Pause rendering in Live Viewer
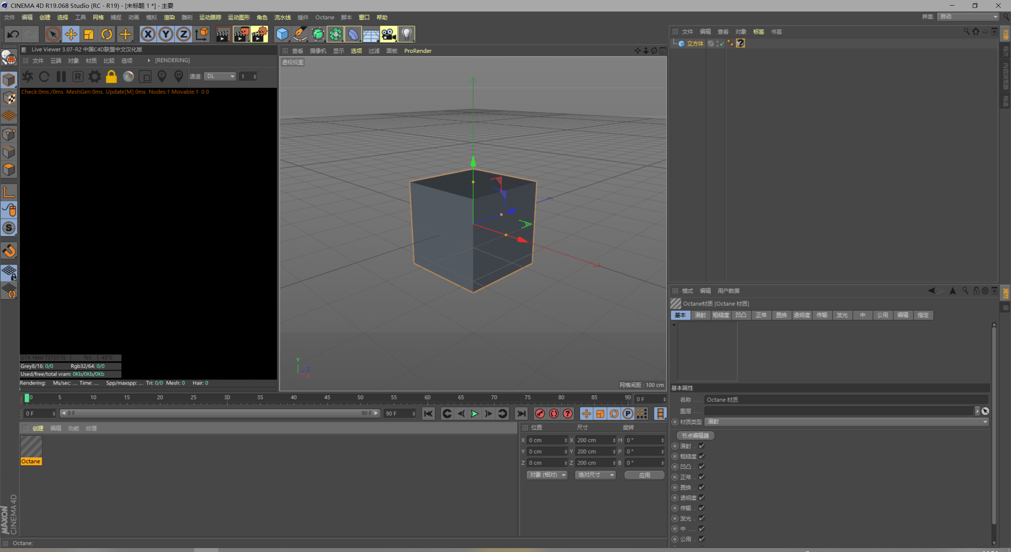Image resolution: width=1011 pixels, height=552 pixels. (61, 76)
